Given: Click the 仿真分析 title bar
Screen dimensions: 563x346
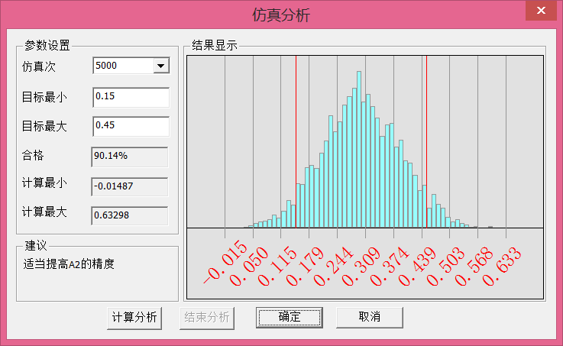Looking at the screenshot, I should tap(281, 15).
